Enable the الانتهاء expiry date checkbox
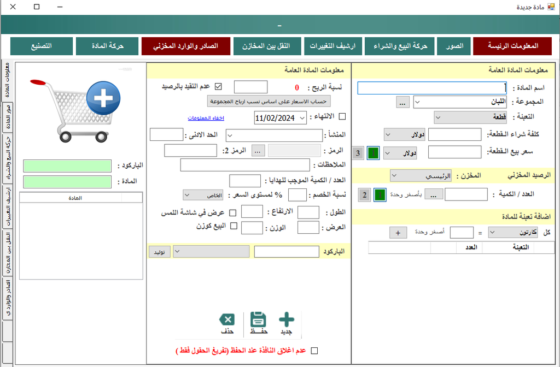This screenshot has width=560, height=367. 341,117
